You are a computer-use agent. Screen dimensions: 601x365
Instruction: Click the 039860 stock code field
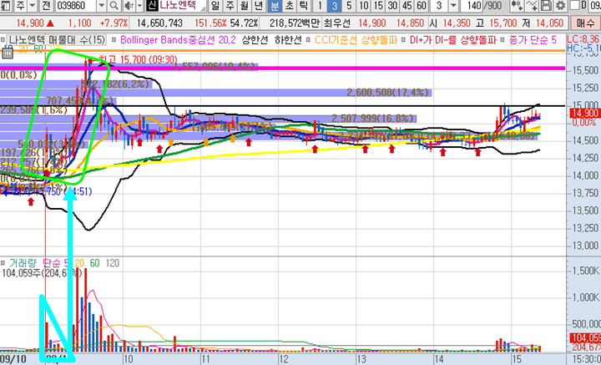click(75, 6)
